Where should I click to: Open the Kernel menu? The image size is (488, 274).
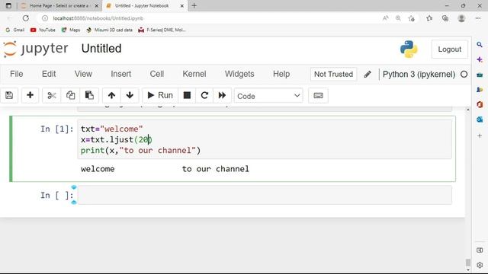pos(194,74)
